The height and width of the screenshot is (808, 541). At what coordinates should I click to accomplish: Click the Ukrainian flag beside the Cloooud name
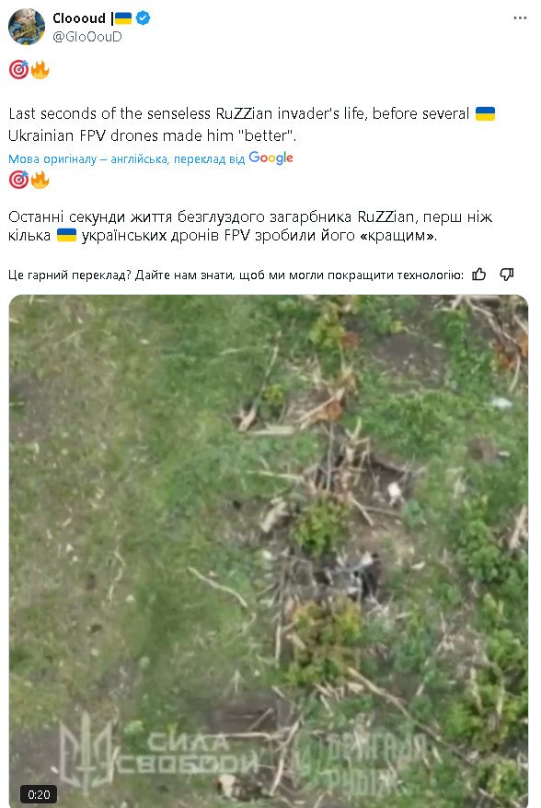click(x=123, y=18)
